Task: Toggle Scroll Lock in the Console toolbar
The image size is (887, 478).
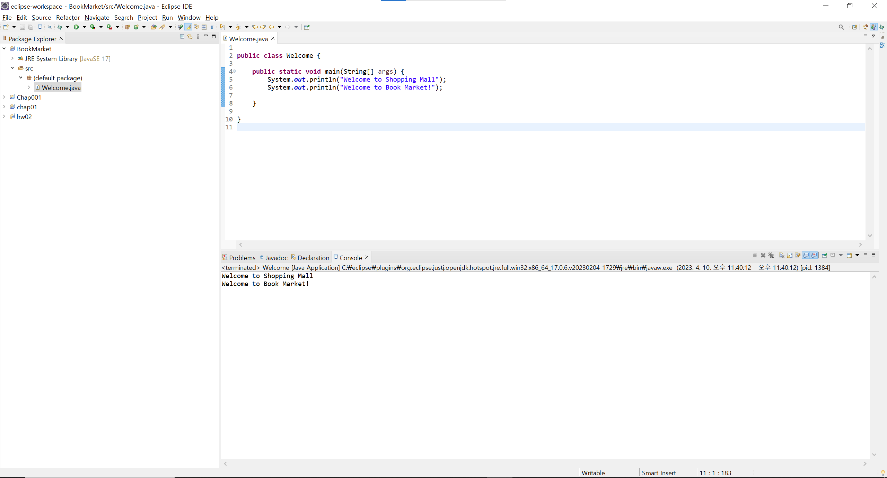Action: [x=790, y=255]
